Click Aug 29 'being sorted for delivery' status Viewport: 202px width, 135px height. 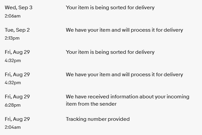point(110,52)
